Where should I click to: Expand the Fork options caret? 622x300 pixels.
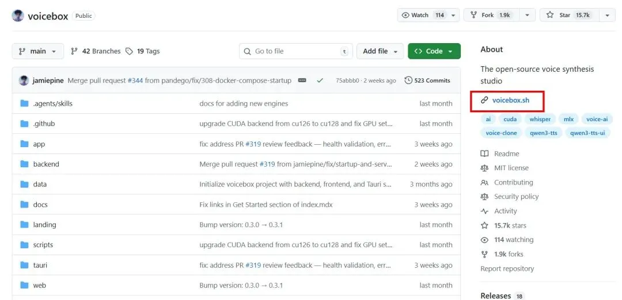coord(527,15)
